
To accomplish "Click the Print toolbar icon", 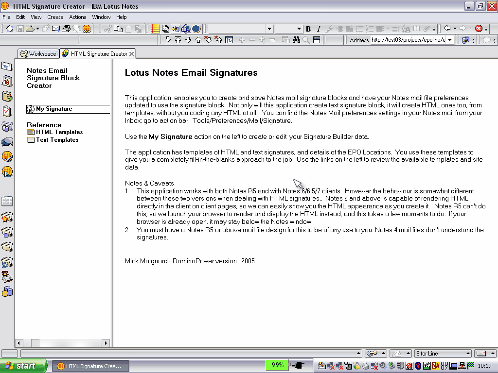I will point(66,29).
